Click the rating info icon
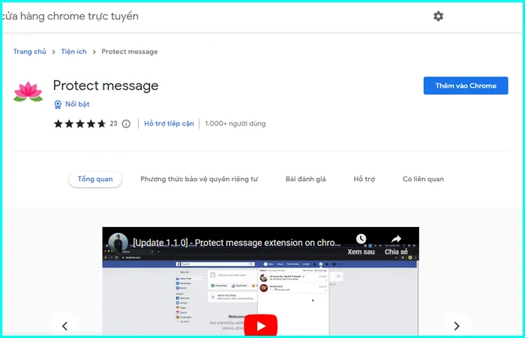 (126, 124)
